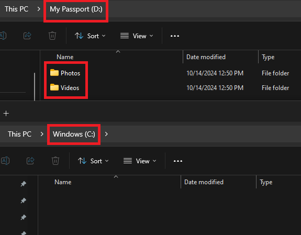This screenshot has height=235, width=301.
Task: Click the Delete trash icon in lower window
Action: [x=55, y=161]
